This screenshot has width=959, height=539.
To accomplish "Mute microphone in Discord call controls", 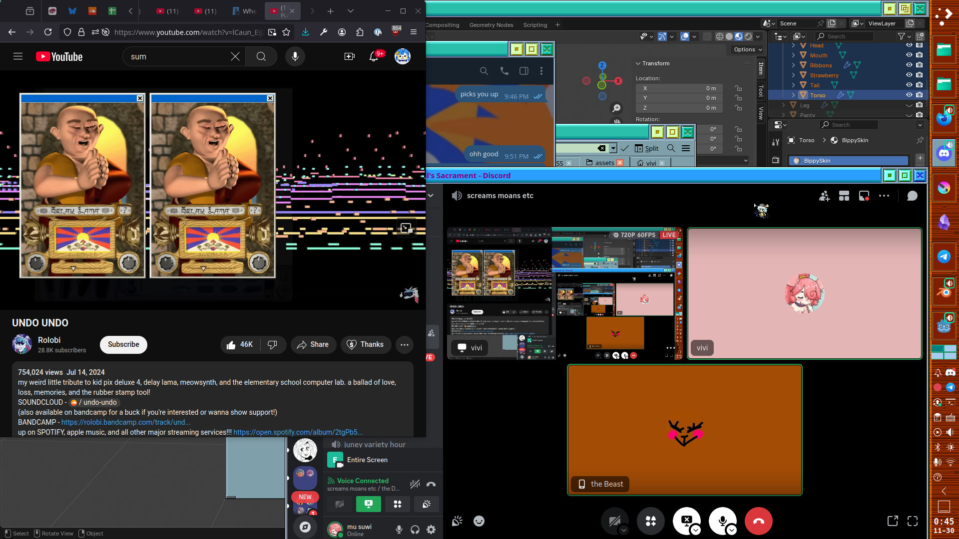I will [x=722, y=521].
